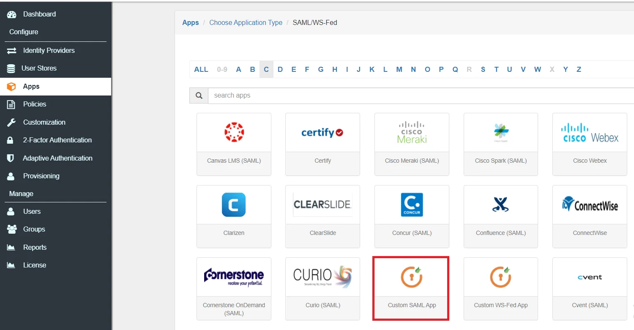This screenshot has height=330, width=634.
Task: Click the Custom WS-Fed App label
Action: pyautogui.click(x=501, y=305)
